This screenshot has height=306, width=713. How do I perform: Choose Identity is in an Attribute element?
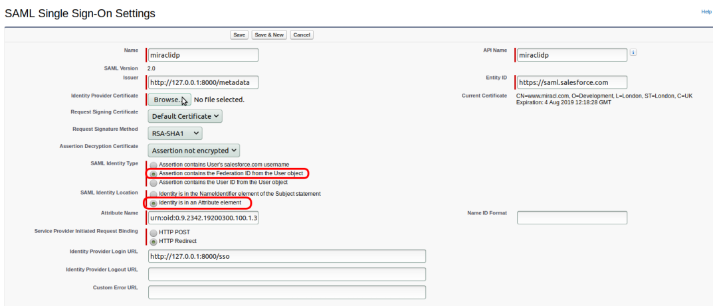[153, 202]
